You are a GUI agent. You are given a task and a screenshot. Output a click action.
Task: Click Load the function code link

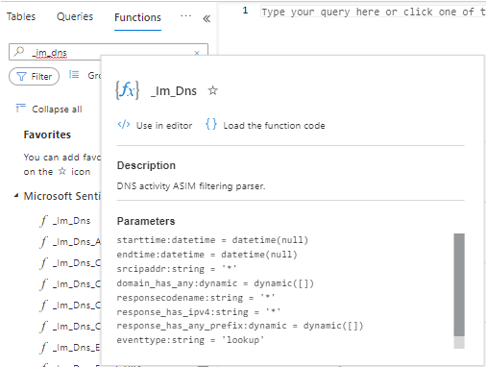(x=274, y=126)
